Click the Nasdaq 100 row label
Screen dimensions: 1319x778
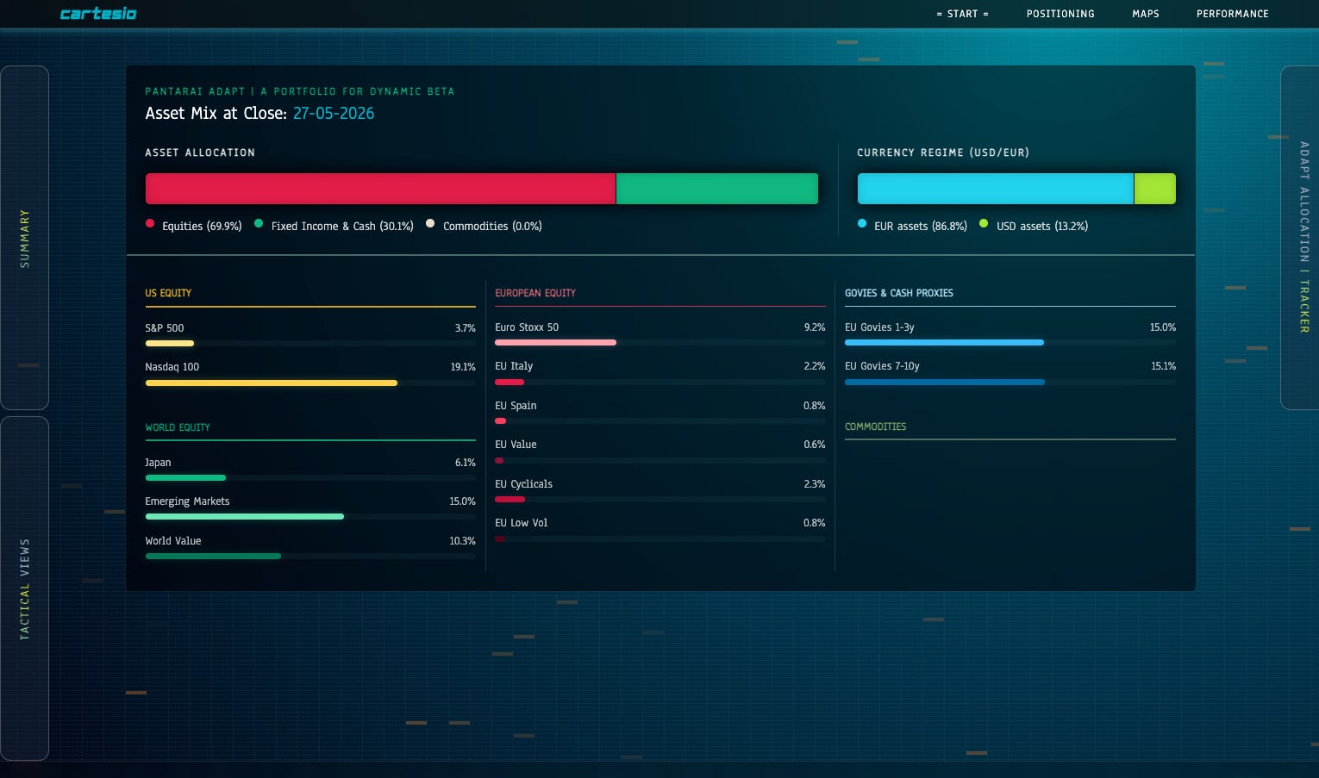[x=172, y=367]
